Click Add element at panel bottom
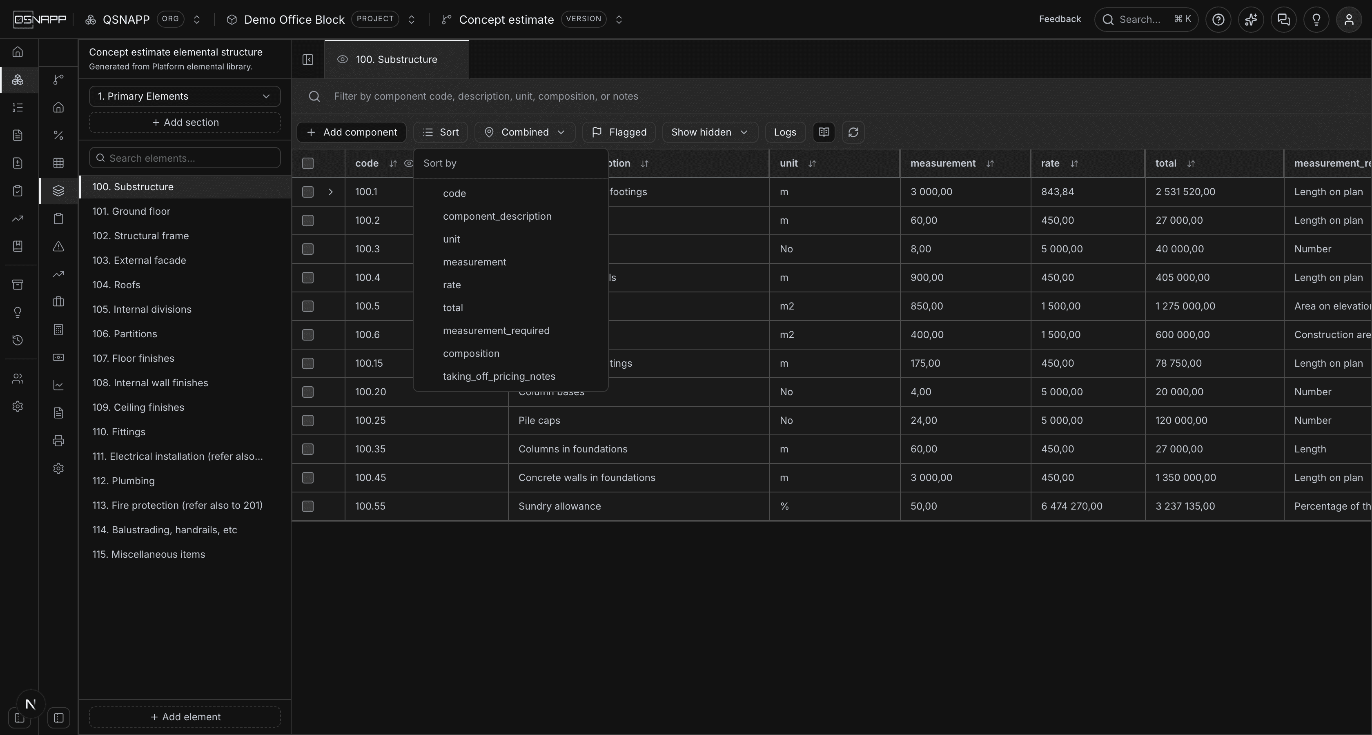This screenshot has height=735, width=1372. [x=184, y=717]
